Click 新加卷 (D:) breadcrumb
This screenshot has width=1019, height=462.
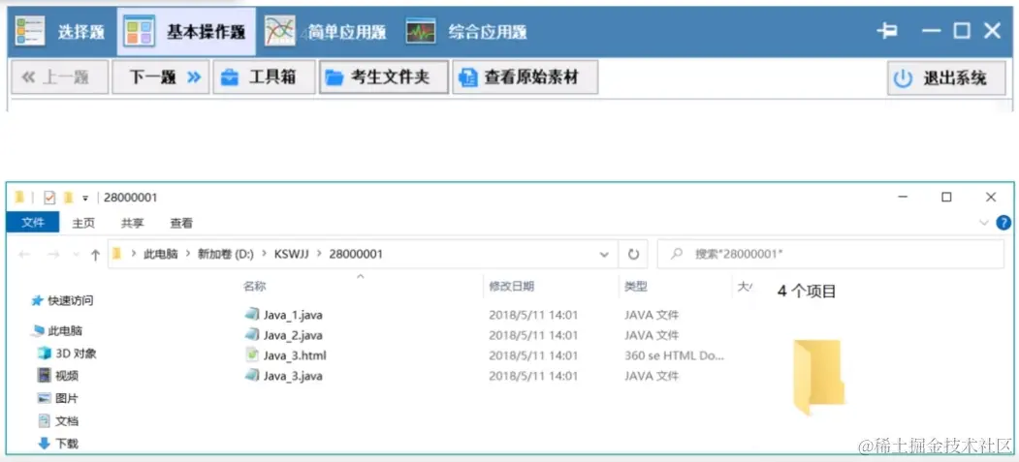[x=226, y=255]
